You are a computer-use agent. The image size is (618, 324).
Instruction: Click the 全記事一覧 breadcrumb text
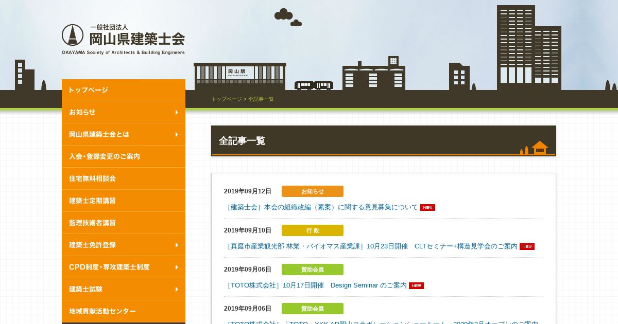(x=261, y=99)
